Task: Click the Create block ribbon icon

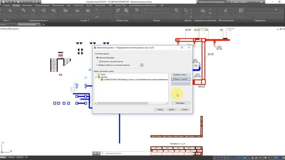Action: (x=24, y=11)
